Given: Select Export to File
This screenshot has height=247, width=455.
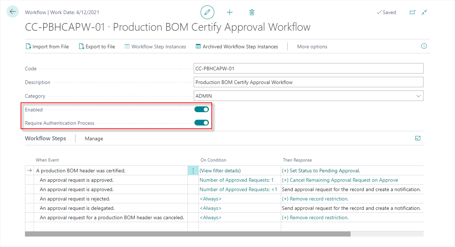Looking at the screenshot, I should coord(96,46).
